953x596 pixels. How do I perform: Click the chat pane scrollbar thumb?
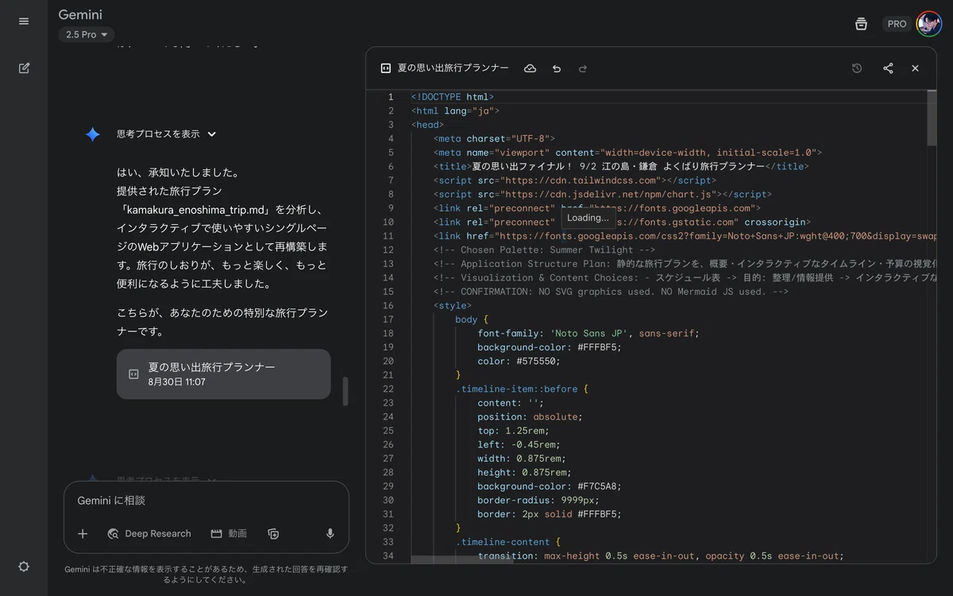click(345, 391)
